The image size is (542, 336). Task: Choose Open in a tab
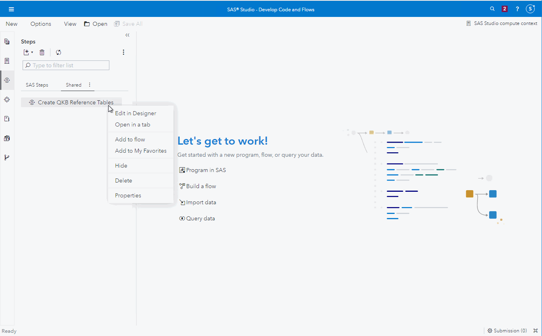pyautogui.click(x=141, y=125)
